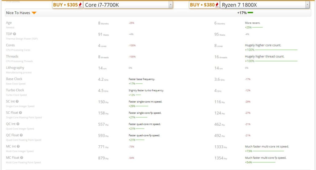Click the Threads row label
This screenshot has height=170, width=316.
click(x=12, y=56)
